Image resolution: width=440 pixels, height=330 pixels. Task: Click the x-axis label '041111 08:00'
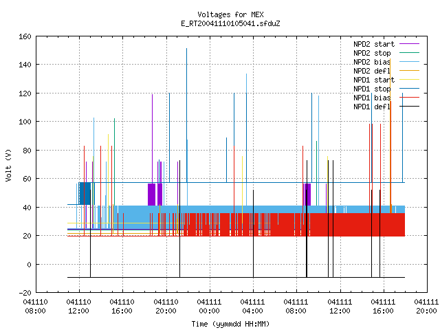[296, 307]
